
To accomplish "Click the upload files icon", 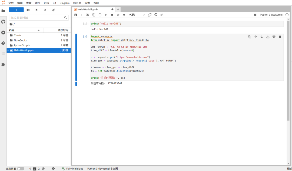I will (36, 10).
